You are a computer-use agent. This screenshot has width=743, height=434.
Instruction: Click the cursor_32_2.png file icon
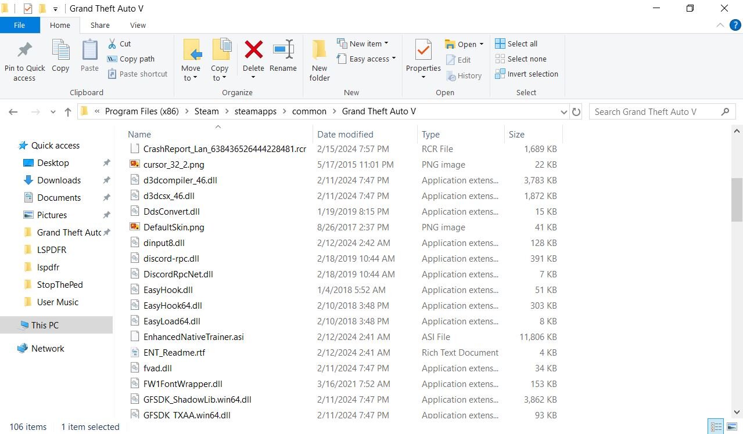coord(134,165)
